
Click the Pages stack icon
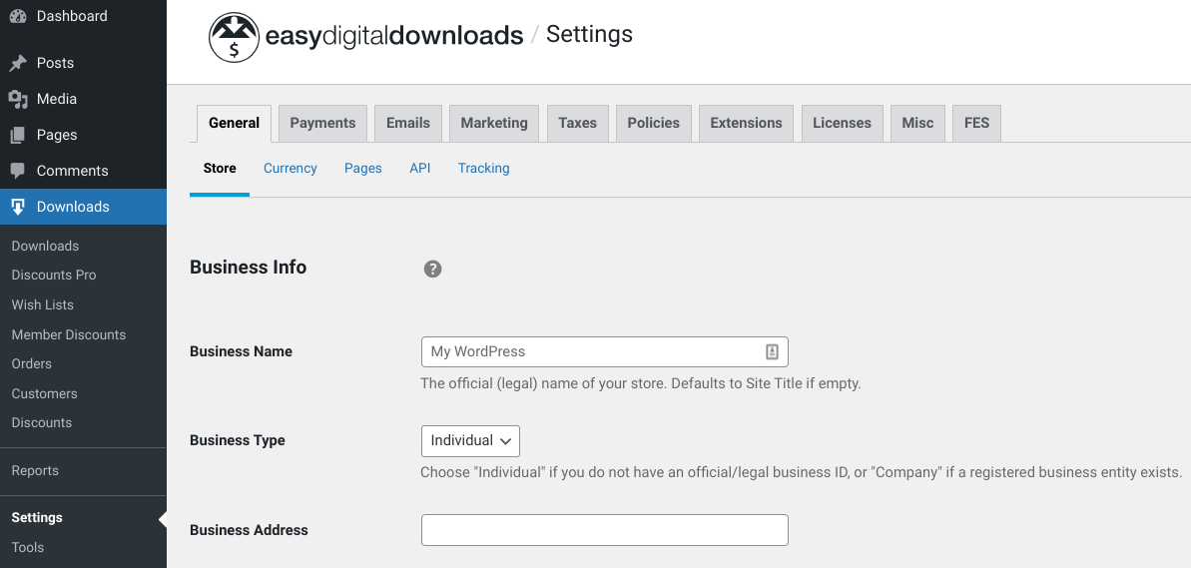17,135
